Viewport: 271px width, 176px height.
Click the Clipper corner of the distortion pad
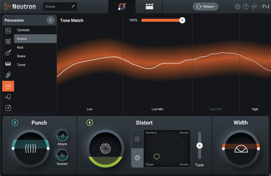tap(150, 164)
